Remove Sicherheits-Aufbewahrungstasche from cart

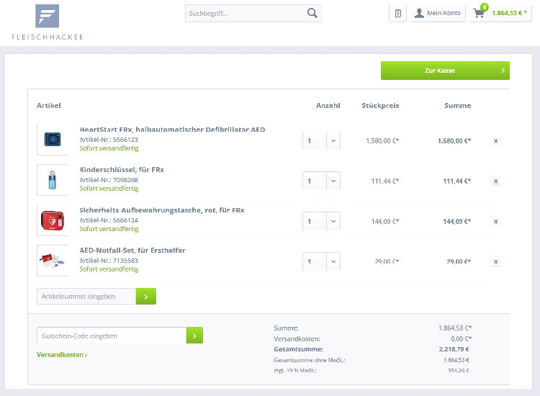495,221
